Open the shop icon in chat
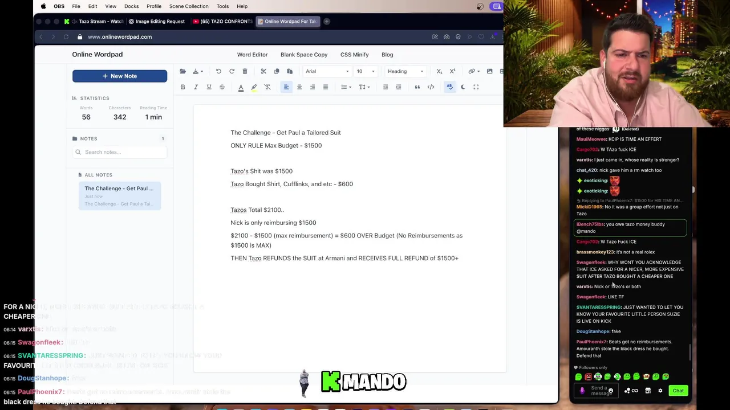 (648, 391)
